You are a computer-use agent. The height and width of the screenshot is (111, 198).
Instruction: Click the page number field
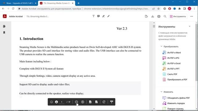62,102
